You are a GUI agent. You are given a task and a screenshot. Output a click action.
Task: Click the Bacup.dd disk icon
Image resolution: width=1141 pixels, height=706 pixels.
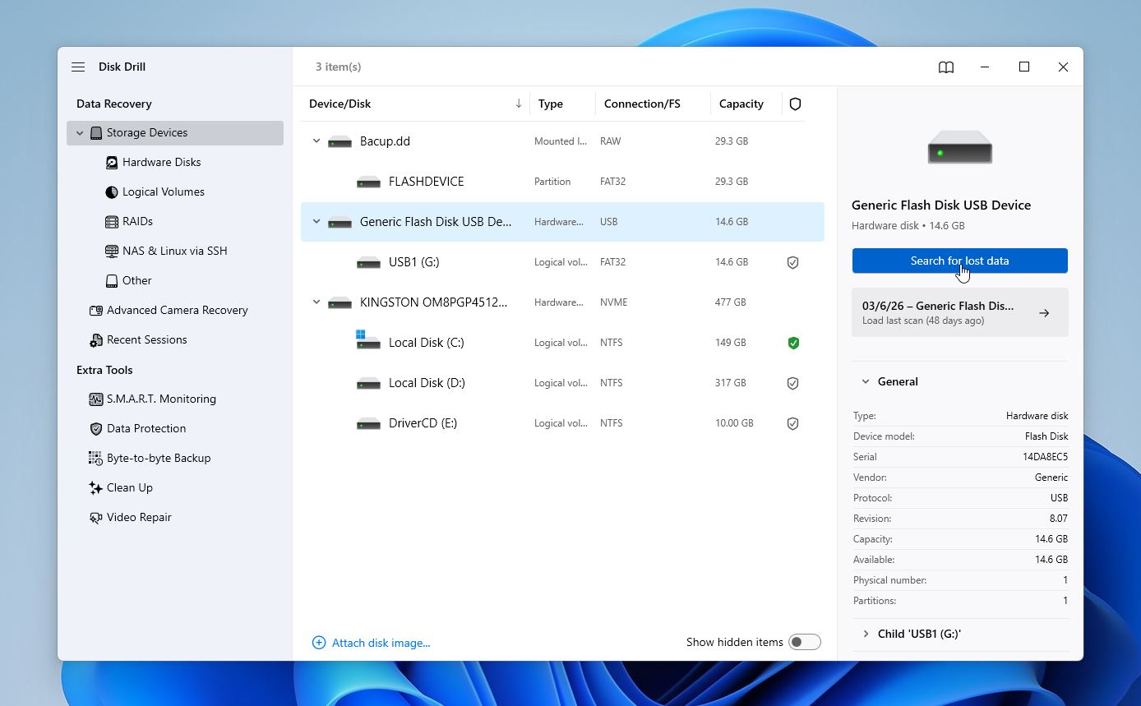(x=340, y=142)
